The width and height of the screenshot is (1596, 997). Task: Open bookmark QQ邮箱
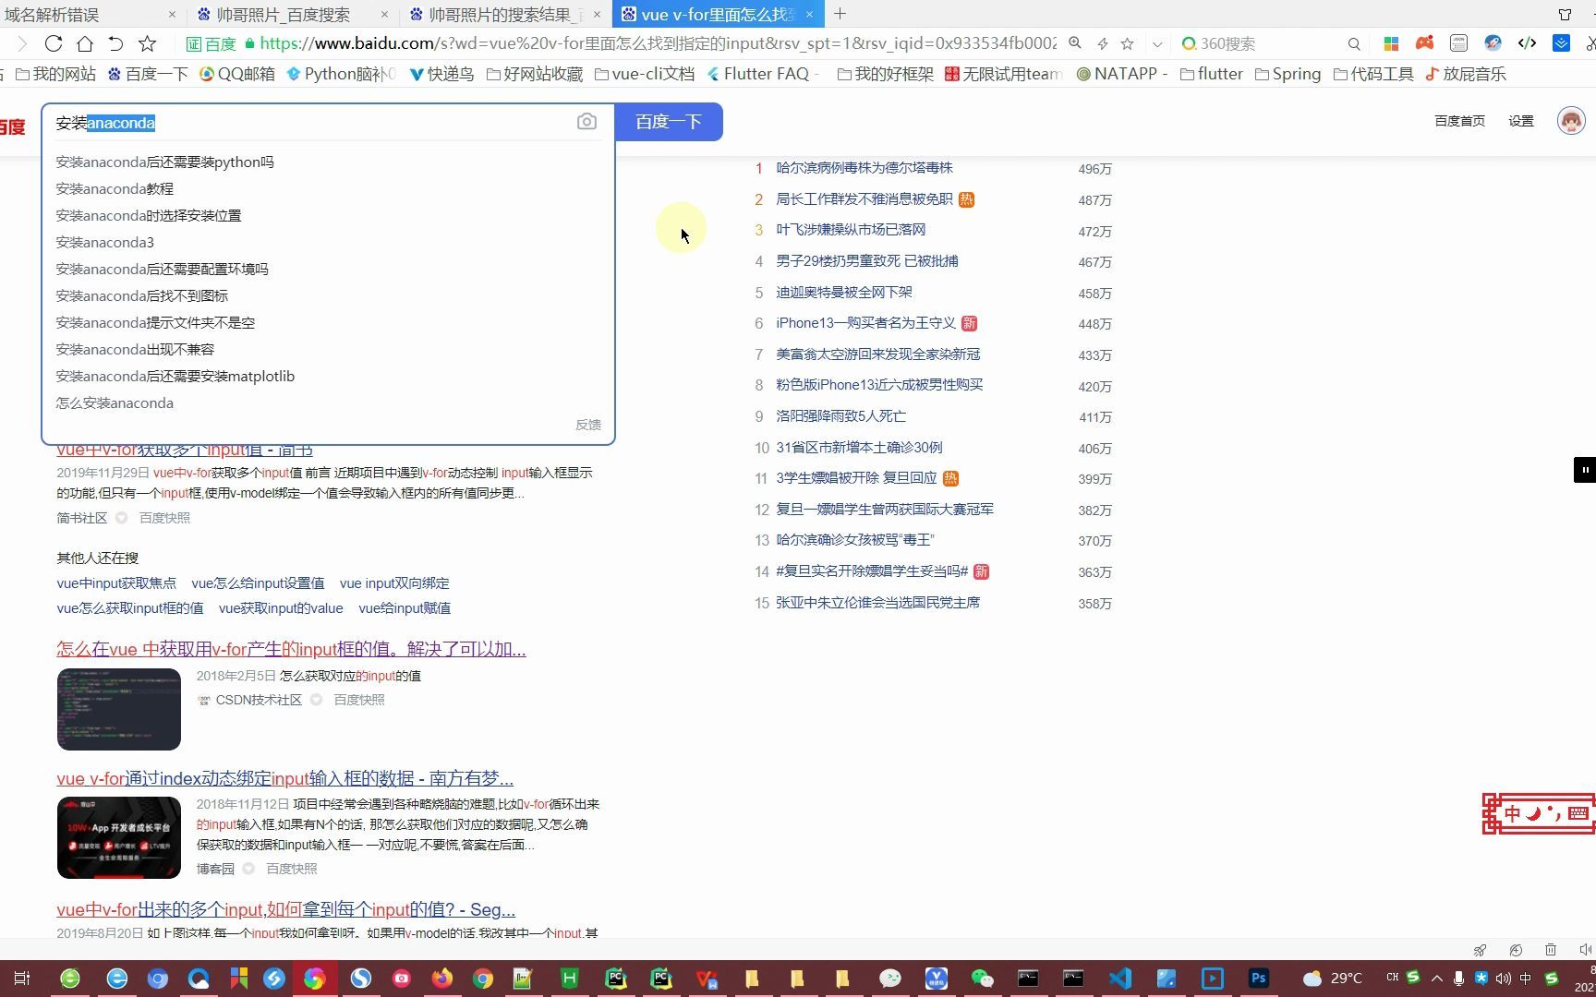(x=237, y=74)
